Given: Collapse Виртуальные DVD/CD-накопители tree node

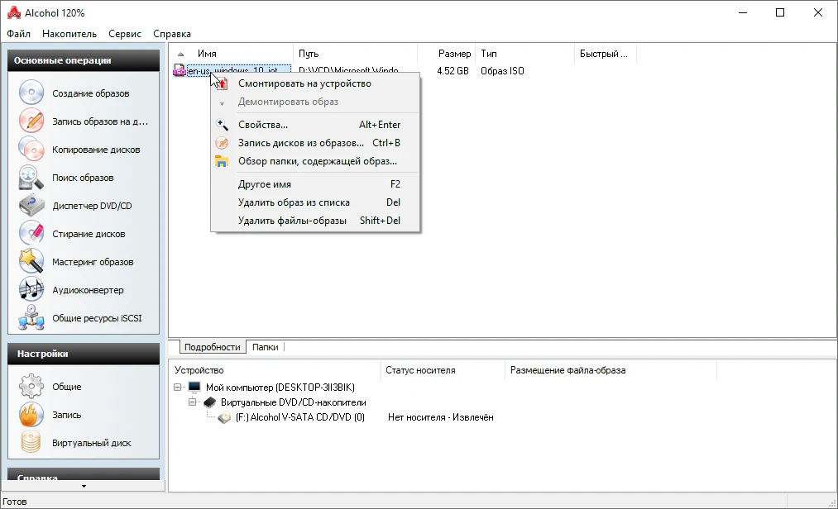Looking at the screenshot, I should [x=193, y=402].
